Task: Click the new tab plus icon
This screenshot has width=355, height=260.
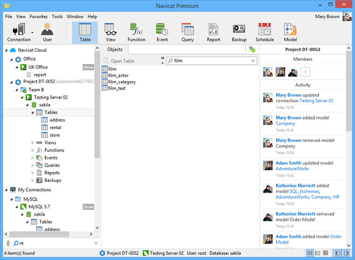Action: point(252,49)
